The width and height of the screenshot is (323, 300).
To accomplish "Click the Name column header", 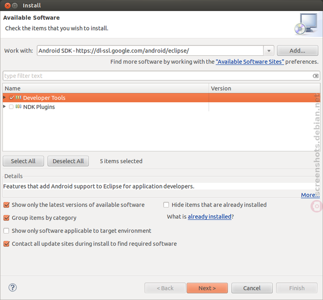I will pos(105,88).
